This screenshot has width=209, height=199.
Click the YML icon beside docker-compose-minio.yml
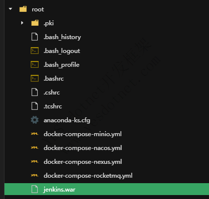[x=35, y=134]
